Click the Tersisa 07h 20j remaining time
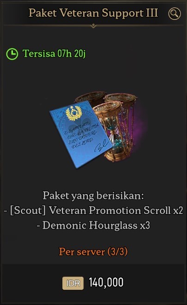 click(x=54, y=54)
